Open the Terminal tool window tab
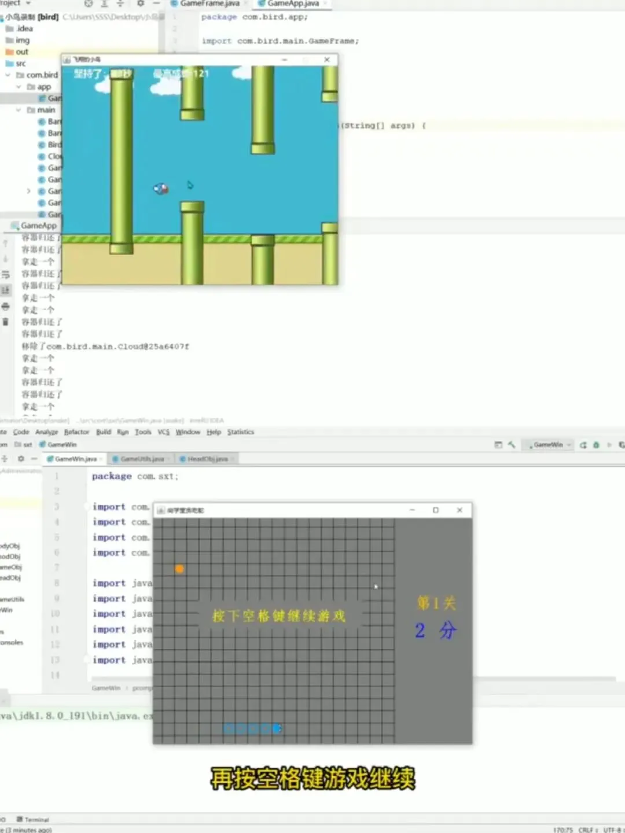Screen dimensions: 625x833 pos(33,820)
